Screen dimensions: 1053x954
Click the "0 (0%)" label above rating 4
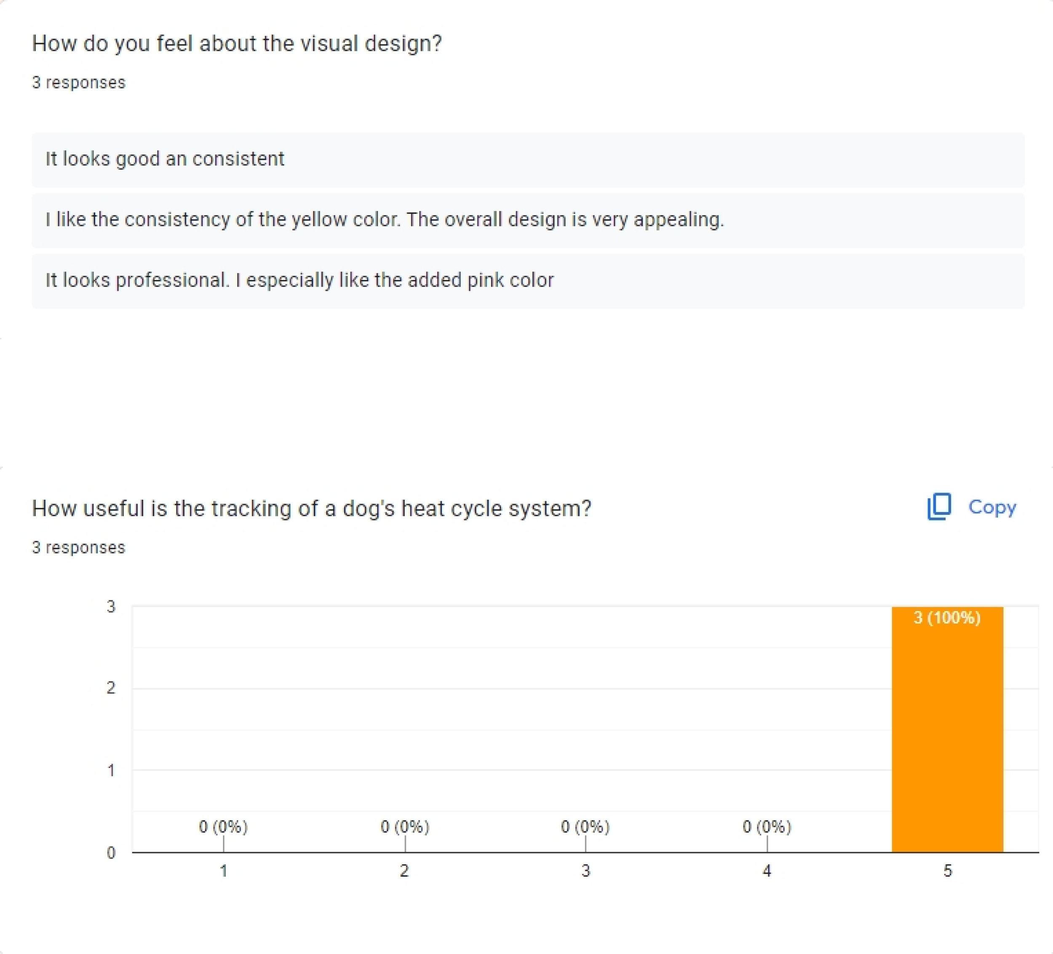767,826
